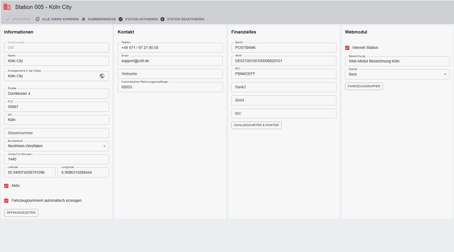Select the Station Aktivieren toolbar item

141,19
